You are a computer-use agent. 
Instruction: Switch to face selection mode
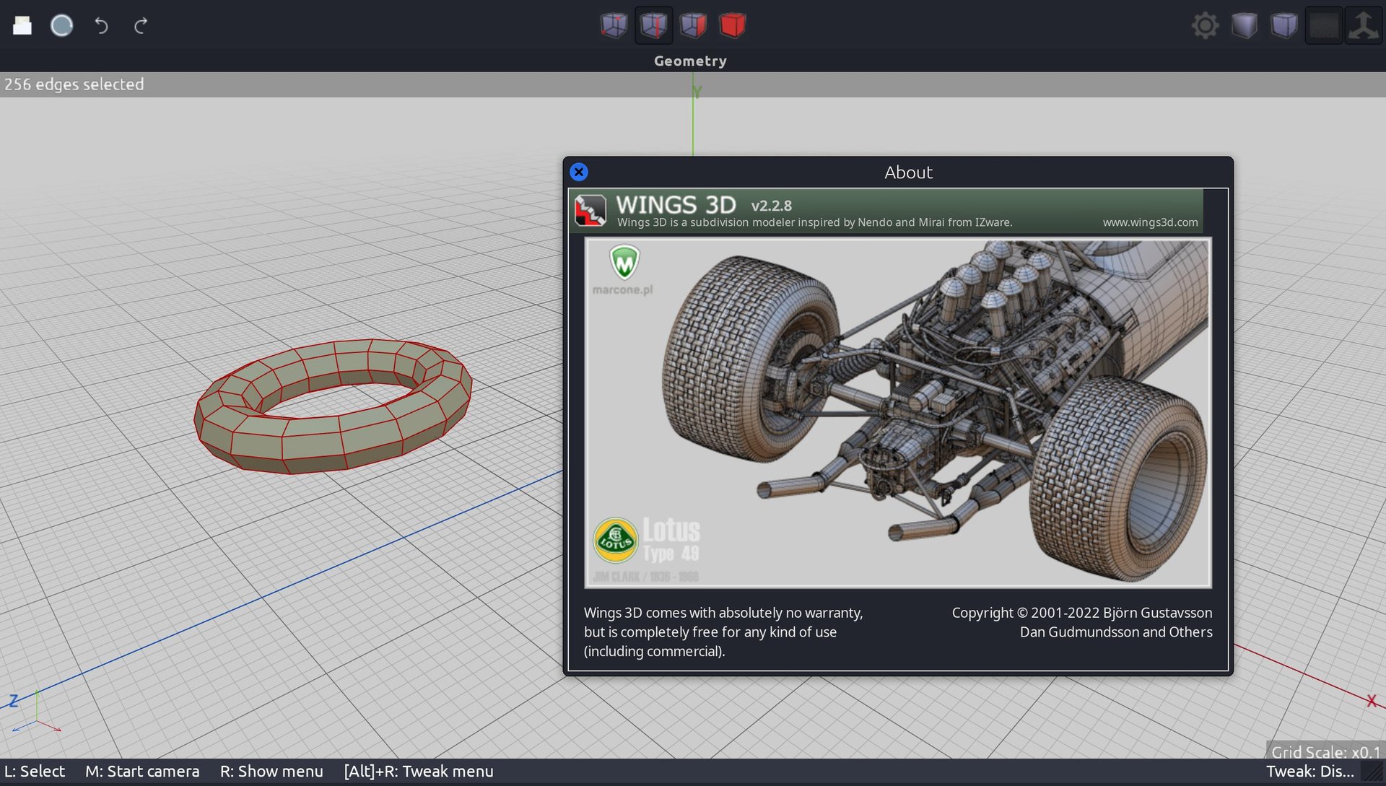693,26
